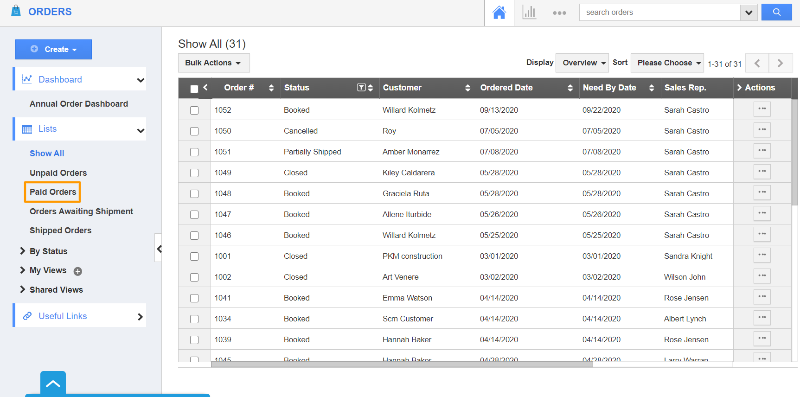Screen dimensions: 800x397
Task: Open actions menu for order 1052
Action: (762, 109)
